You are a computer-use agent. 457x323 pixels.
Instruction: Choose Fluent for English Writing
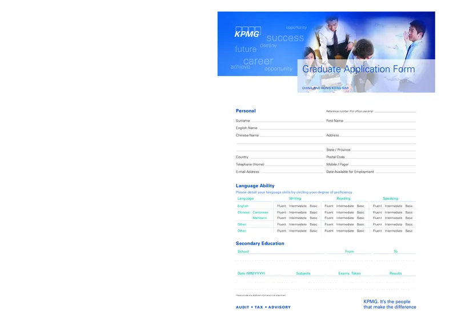[282, 205]
